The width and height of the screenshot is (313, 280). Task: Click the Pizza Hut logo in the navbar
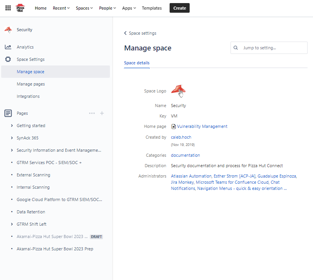[20, 8]
